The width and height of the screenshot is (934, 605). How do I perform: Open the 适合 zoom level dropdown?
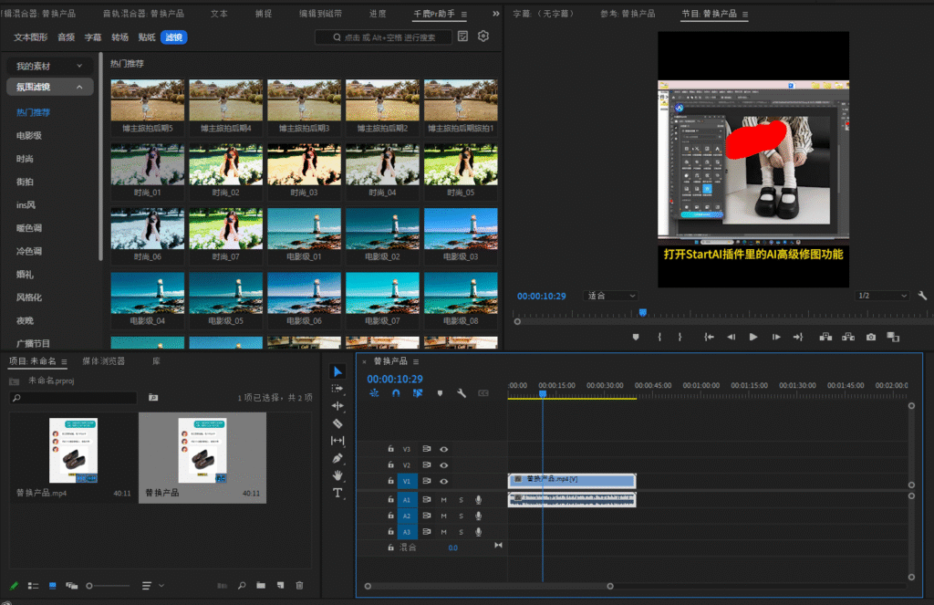pyautogui.click(x=610, y=296)
